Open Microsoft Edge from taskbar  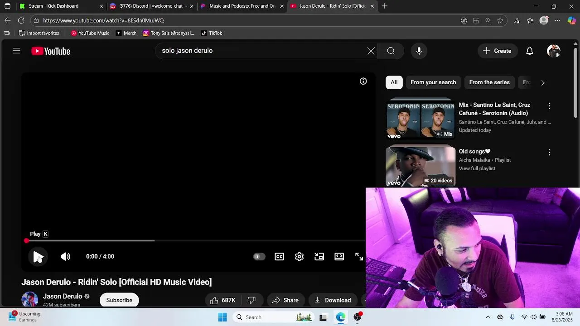(340, 317)
